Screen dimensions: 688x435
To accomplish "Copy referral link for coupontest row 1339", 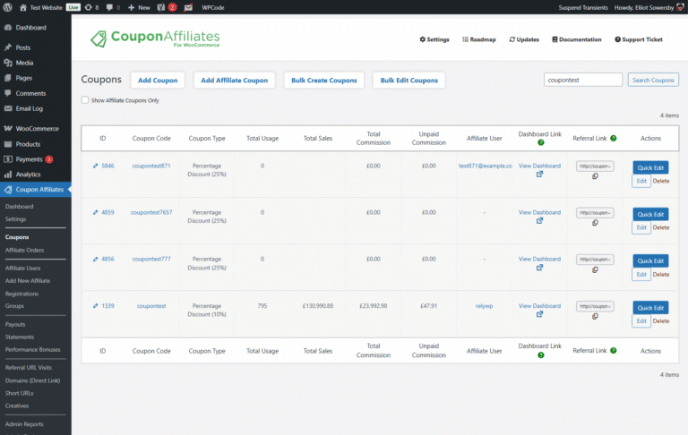I will [595, 317].
